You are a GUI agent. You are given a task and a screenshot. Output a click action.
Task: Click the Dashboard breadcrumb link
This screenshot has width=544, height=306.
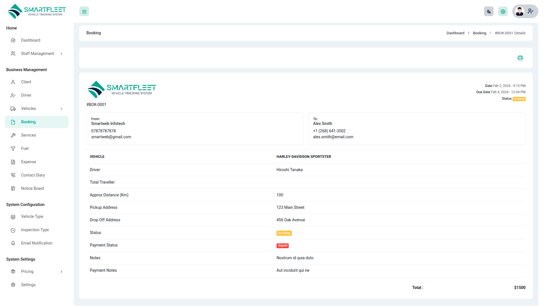pos(455,33)
